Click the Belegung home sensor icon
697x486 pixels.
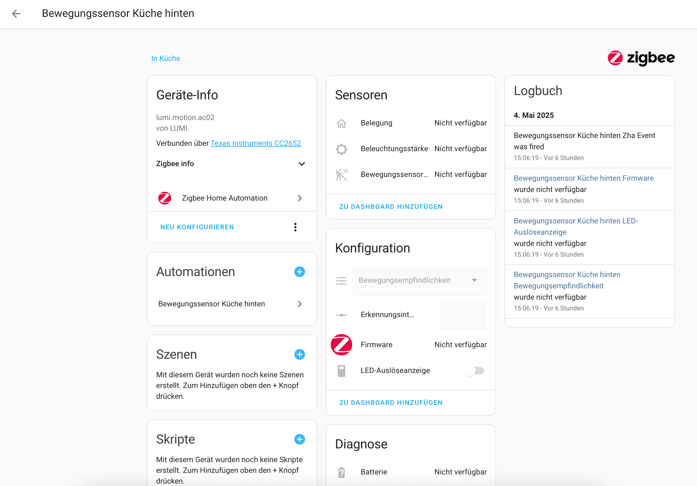pos(341,123)
